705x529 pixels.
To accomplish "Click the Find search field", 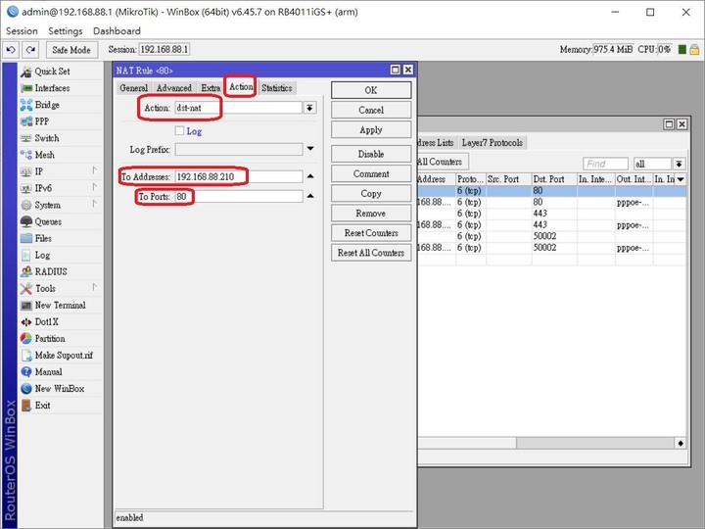I will [x=605, y=164].
